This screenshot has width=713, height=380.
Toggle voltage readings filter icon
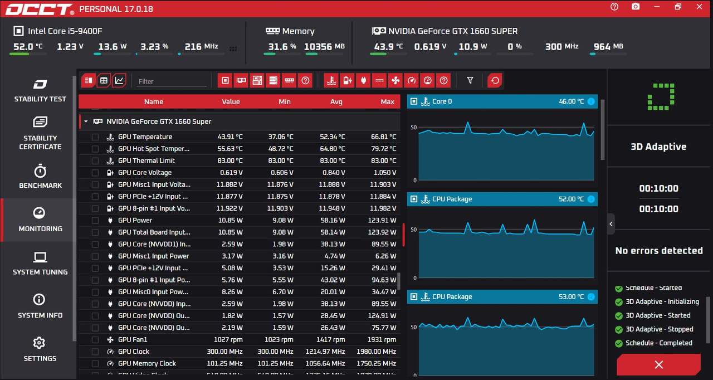click(x=347, y=81)
